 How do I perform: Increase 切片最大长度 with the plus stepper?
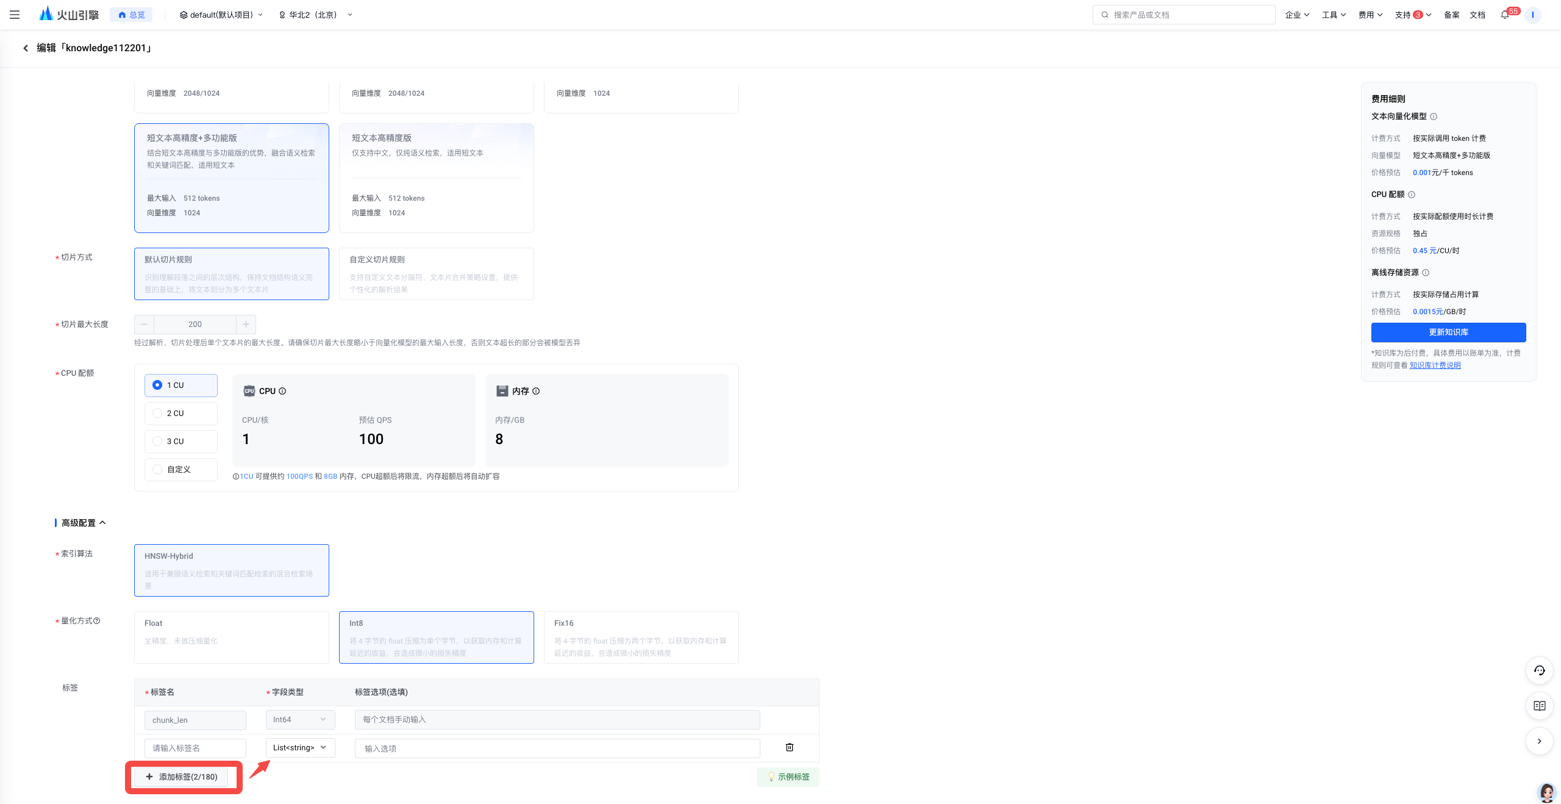[246, 325]
